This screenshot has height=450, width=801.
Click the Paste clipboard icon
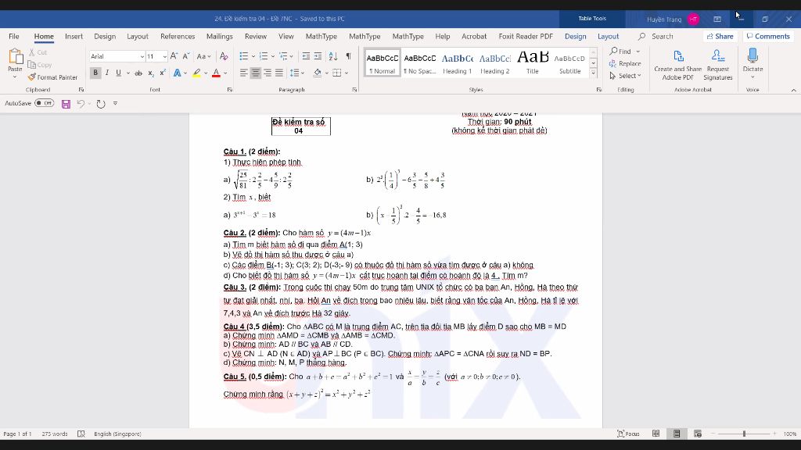pyautogui.click(x=16, y=56)
